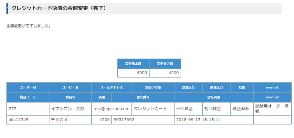Screen dimensions: 294x138
Task: Click the メールアドレス header cell
Action: tap(112, 87)
